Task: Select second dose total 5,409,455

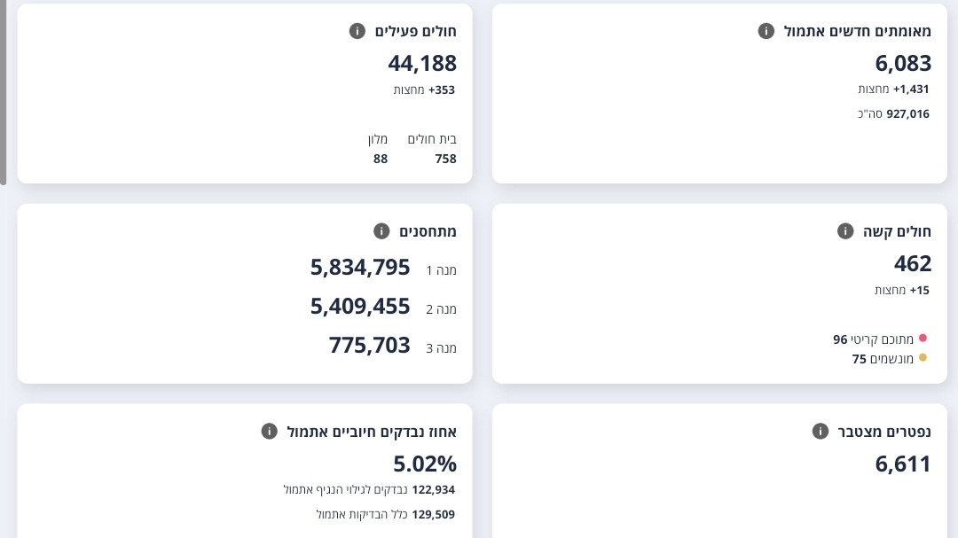Action: tap(360, 306)
